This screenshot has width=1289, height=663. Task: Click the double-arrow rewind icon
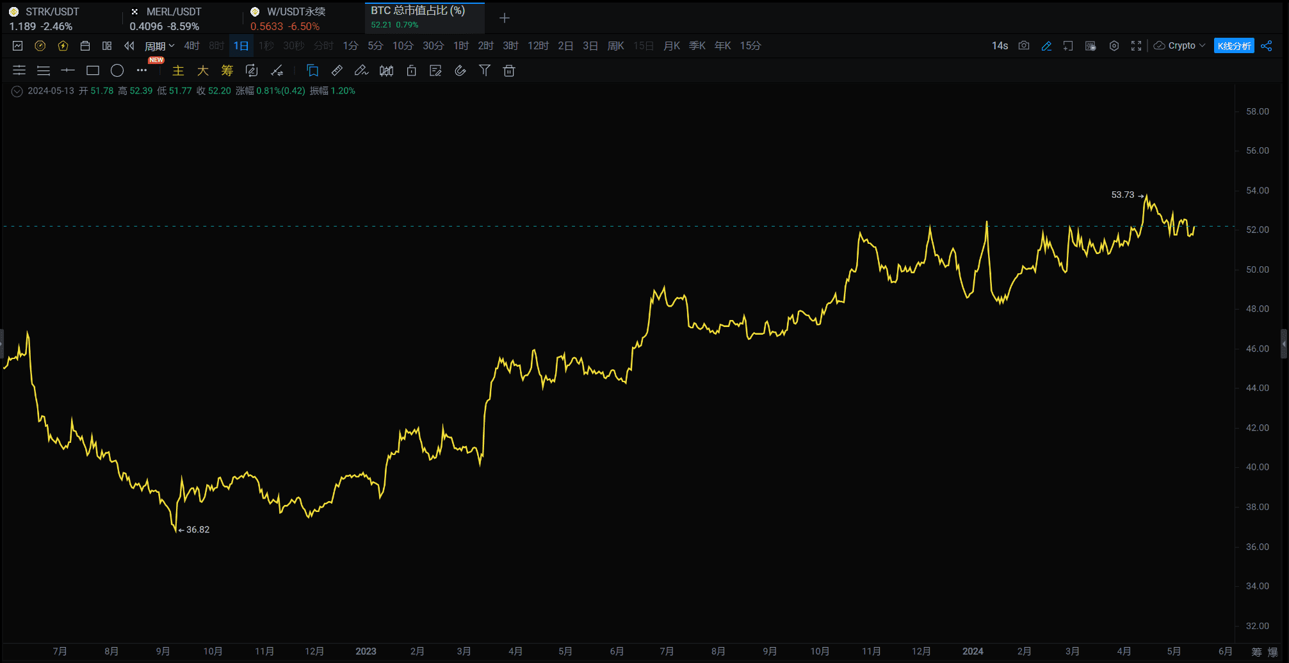tap(129, 45)
